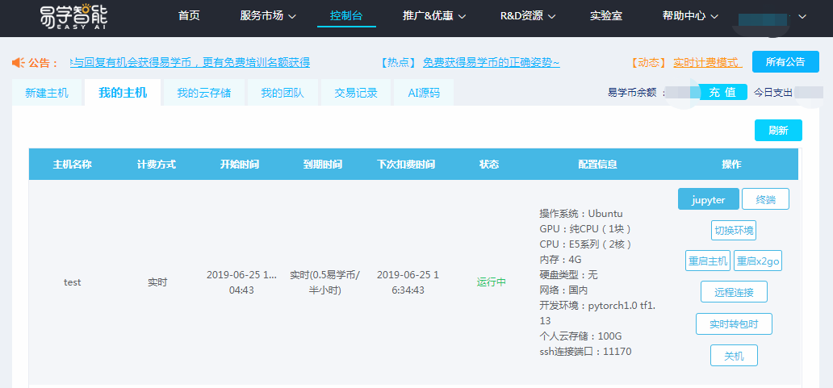Expand the user account dropdown arrow
This screenshot has height=388, width=833.
click(802, 16)
